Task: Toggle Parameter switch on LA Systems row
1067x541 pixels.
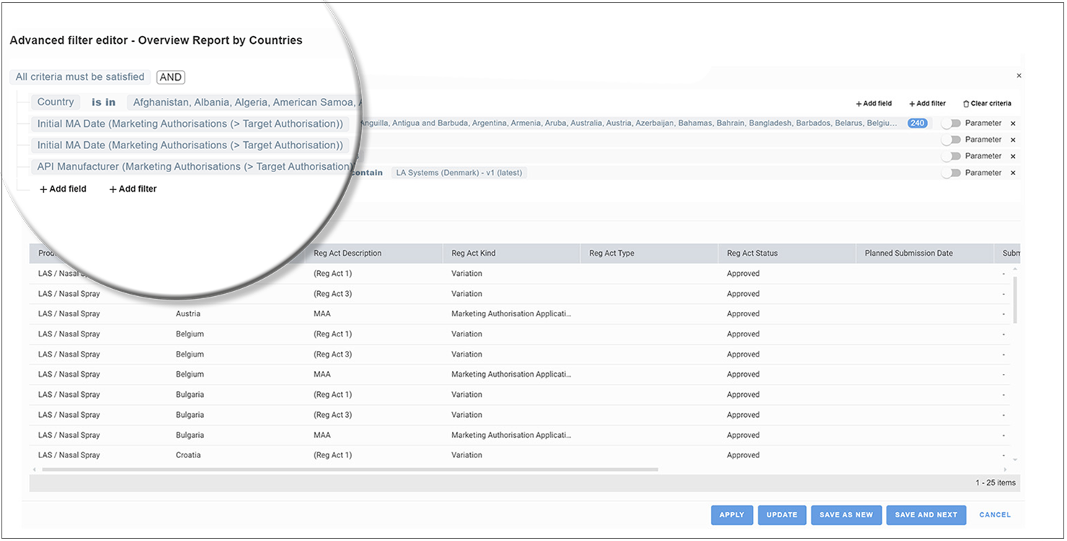Action: click(952, 173)
